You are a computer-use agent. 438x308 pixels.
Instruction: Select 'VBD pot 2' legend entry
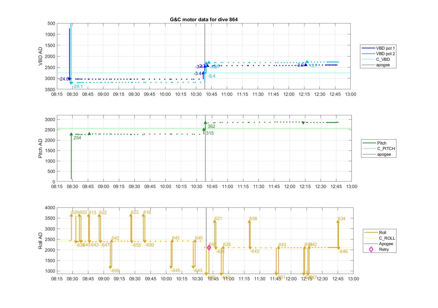[385, 54]
